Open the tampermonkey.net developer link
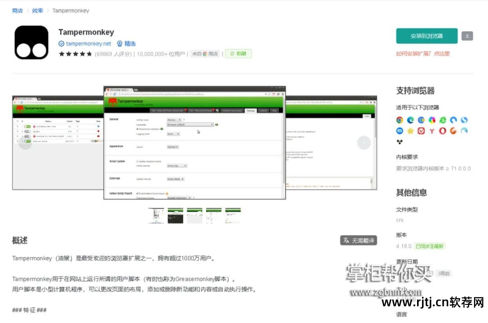 pyautogui.click(x=89, y=44)
